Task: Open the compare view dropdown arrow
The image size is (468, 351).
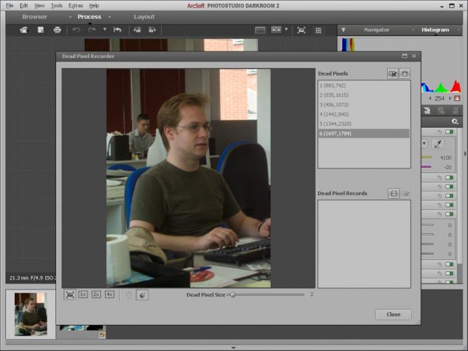Action: (x=286, y=30)
